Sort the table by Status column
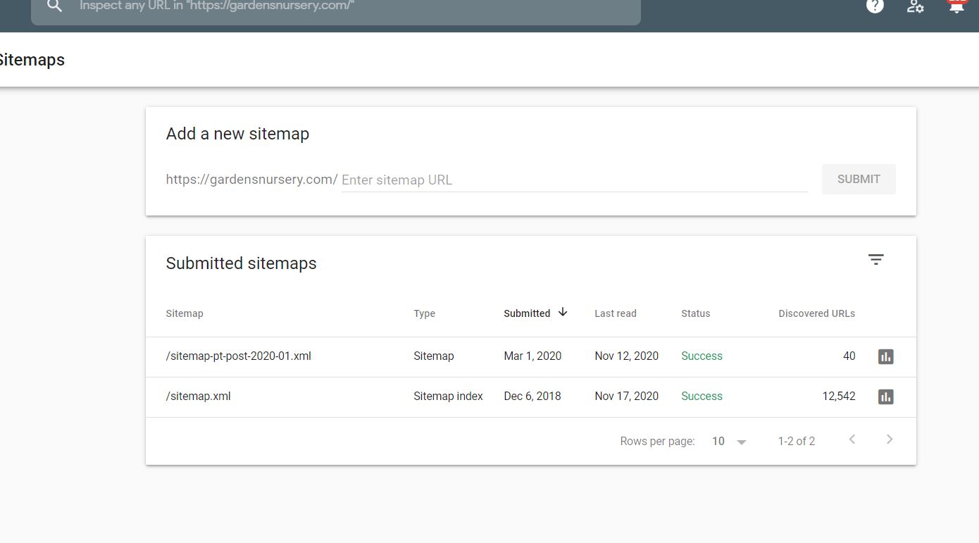This screenshot has height=543, width=979. click(x=695, y=313)
